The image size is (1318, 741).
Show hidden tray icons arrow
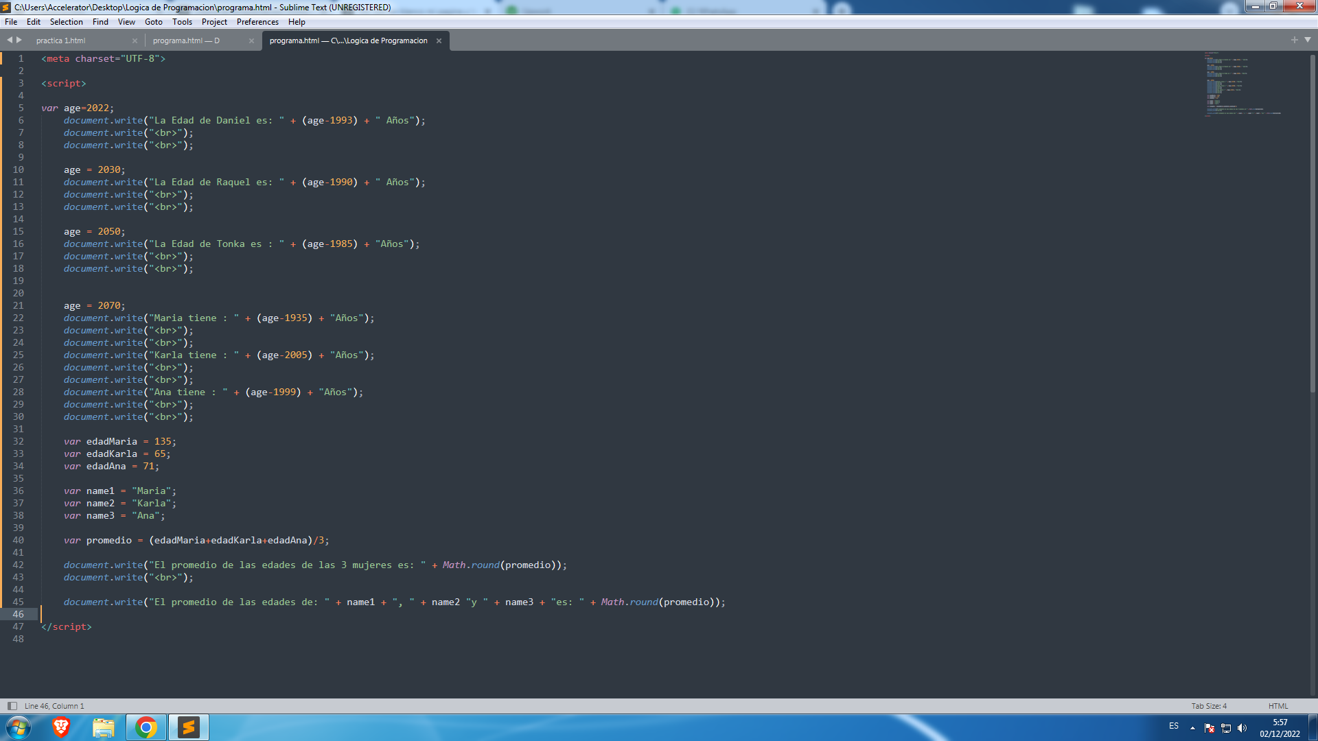(1192, 728)
